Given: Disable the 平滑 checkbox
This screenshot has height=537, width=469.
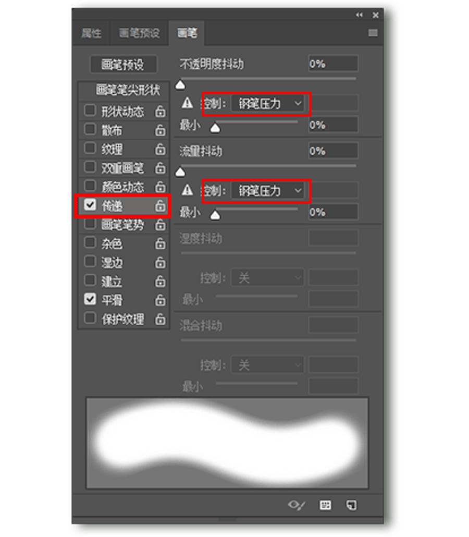Looking at the screenshot, I should coord(90,299).
